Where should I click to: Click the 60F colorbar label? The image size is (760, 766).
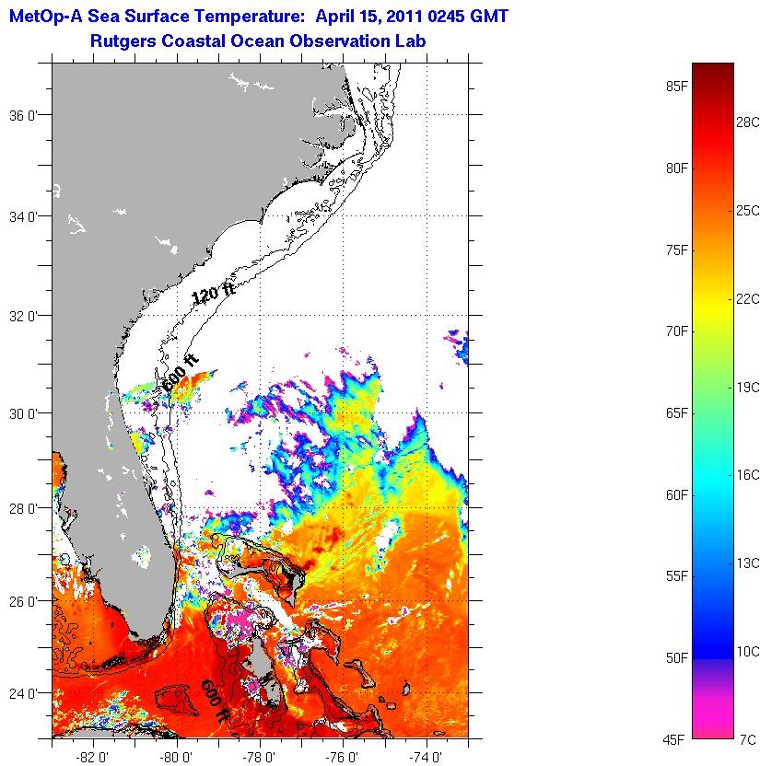point(676,495)
